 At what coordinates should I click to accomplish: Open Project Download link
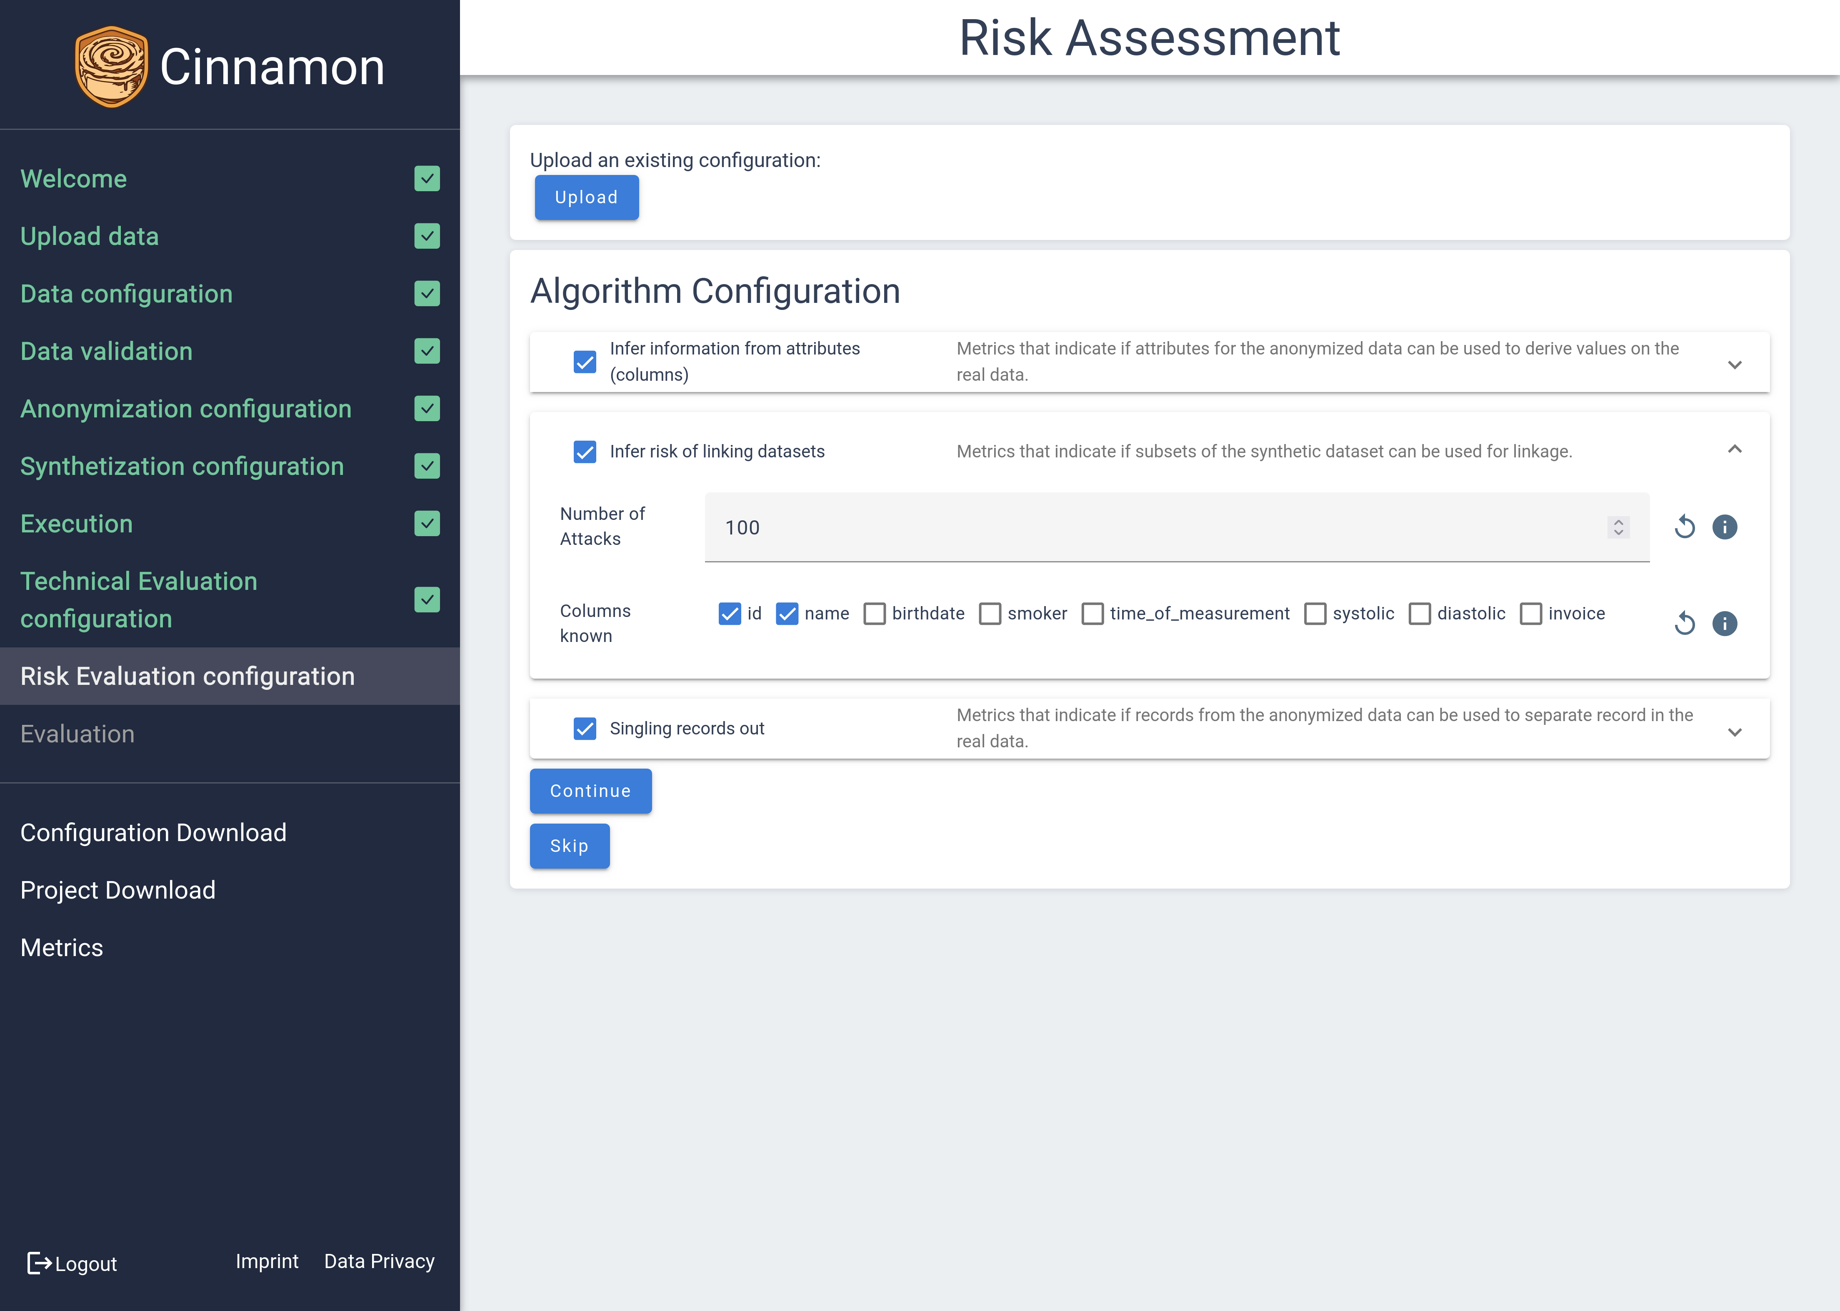coord(118,889)
